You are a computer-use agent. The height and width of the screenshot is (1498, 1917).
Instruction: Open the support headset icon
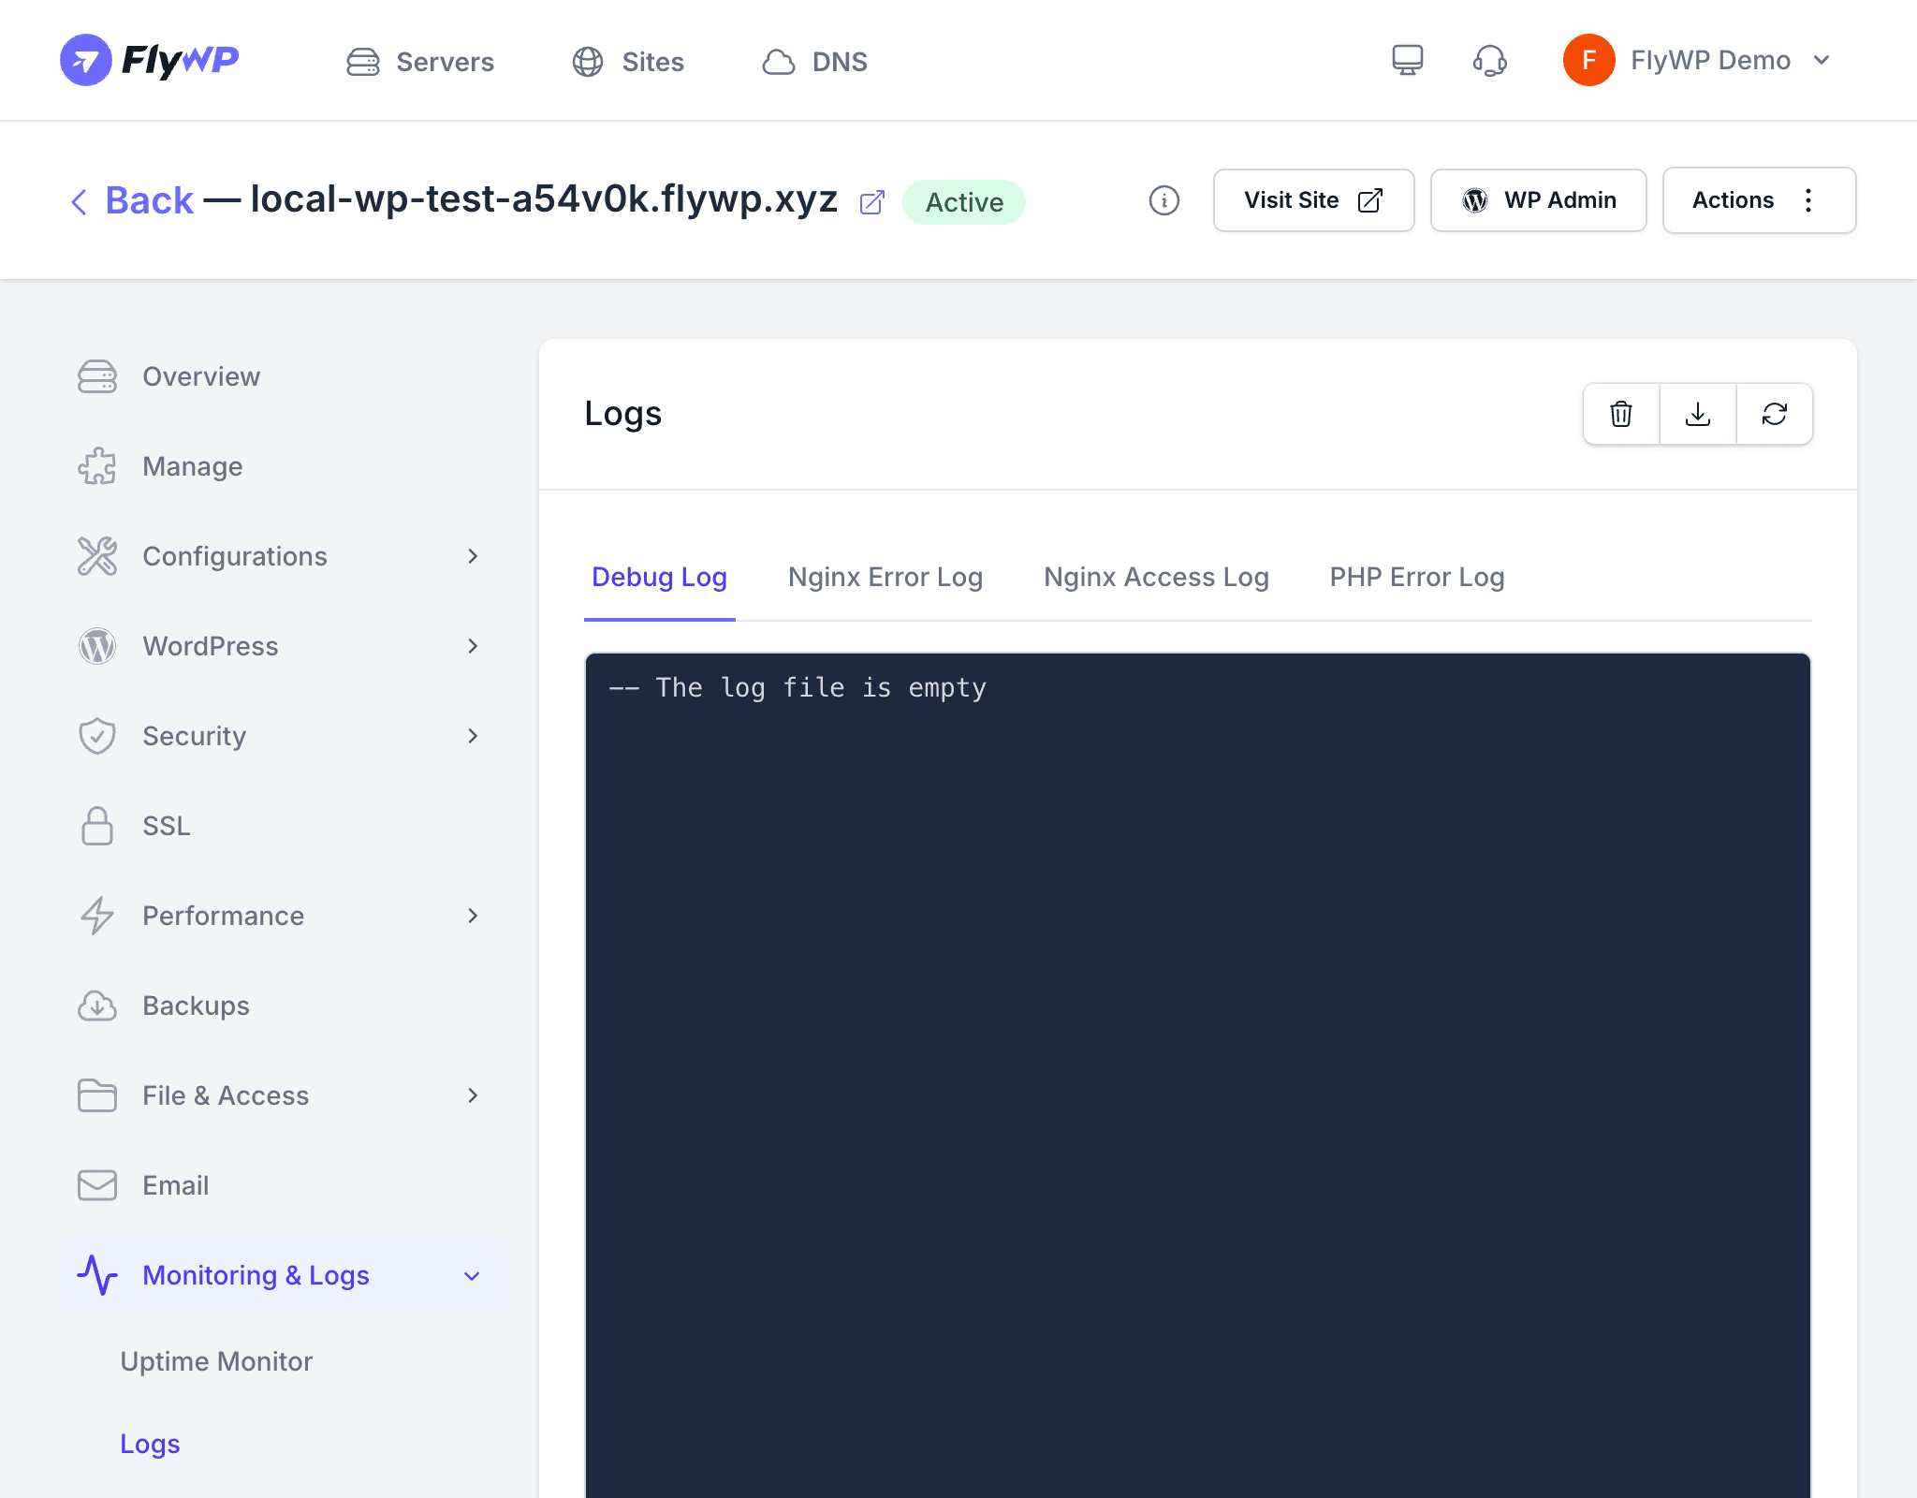coord(1489,61)
